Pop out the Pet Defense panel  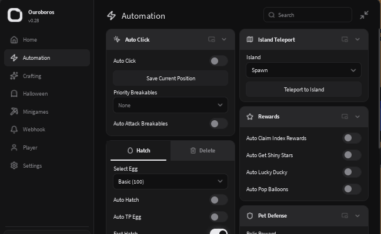pyautogui.click(x=345, y=216)
